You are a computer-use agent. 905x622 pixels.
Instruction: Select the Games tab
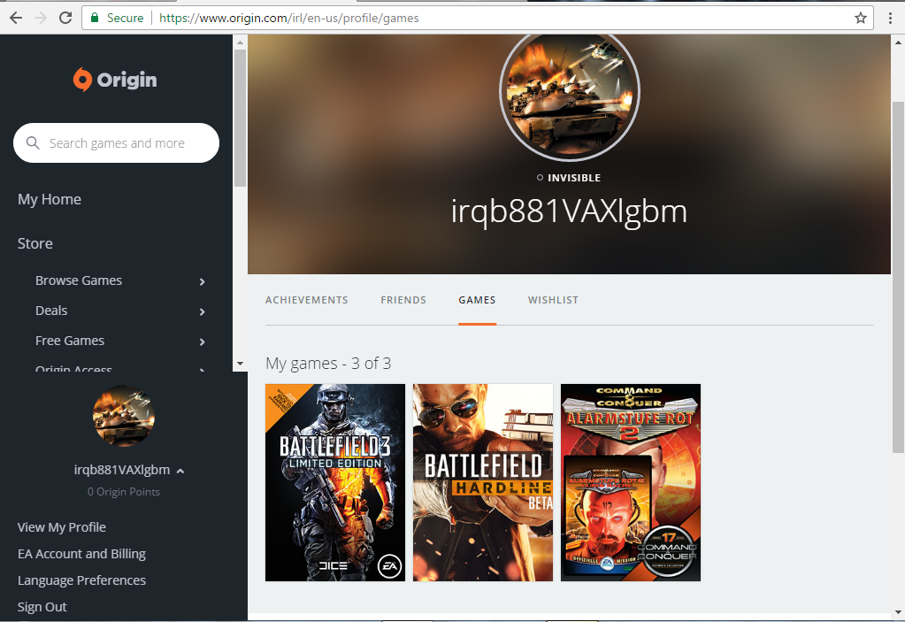coord(478,300)
